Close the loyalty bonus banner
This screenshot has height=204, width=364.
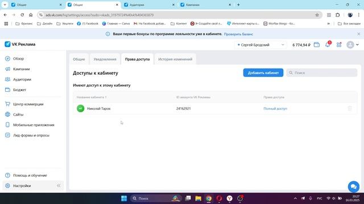click(359, 34)
